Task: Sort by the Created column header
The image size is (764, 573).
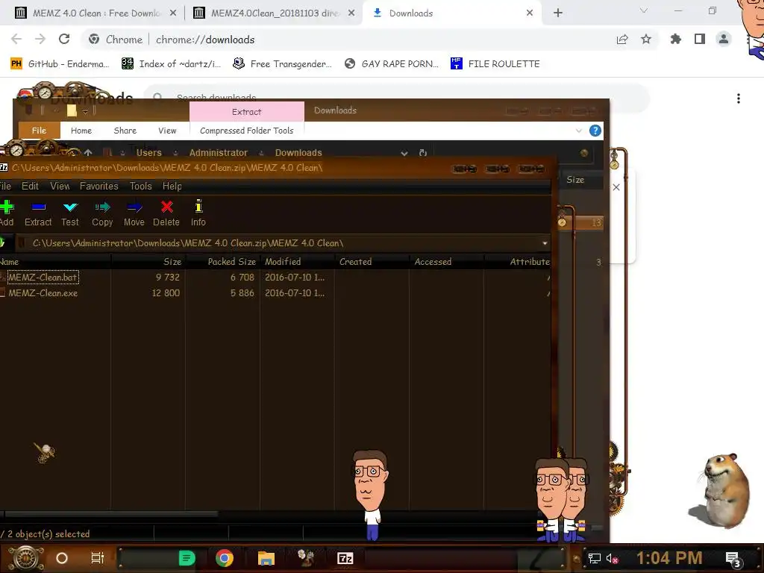Action: [372, 262]
